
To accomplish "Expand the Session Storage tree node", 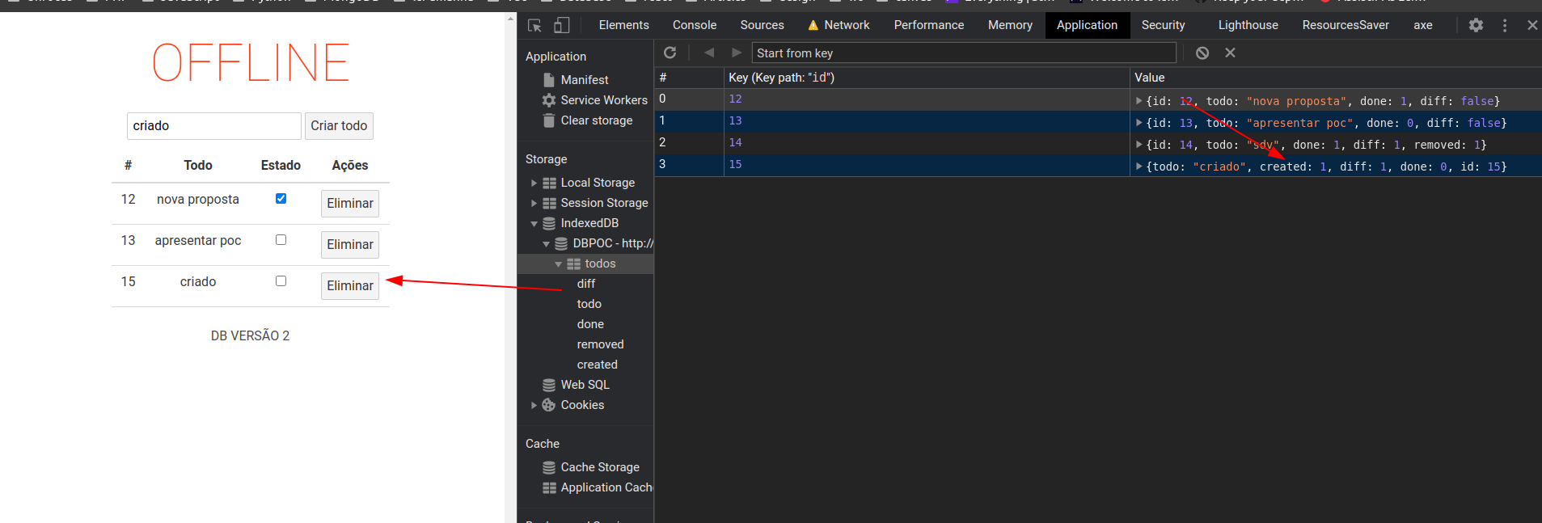I will coord(534,204).
